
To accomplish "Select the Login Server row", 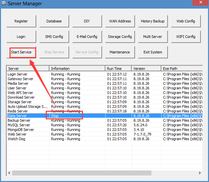I will click(105, 74).
